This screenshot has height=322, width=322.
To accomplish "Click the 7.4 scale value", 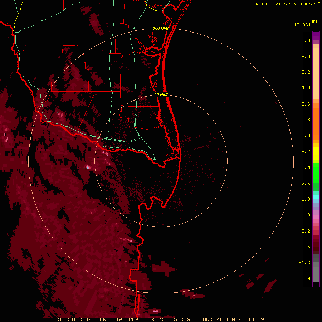I will tap(306, 88).
